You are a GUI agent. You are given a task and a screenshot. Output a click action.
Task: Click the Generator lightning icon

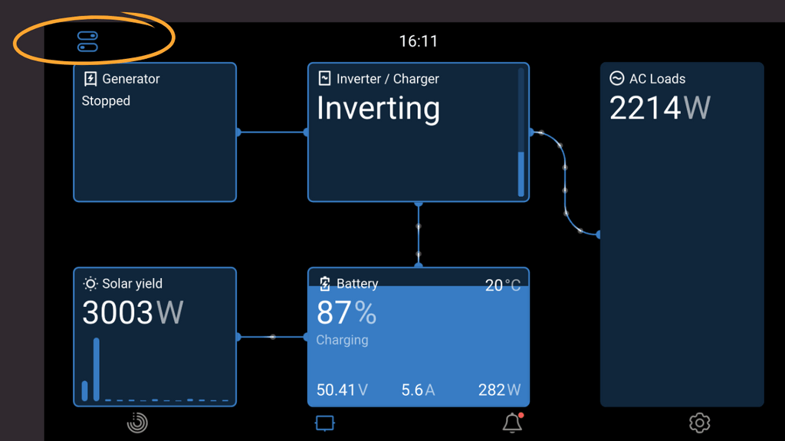tap(90, 79)
